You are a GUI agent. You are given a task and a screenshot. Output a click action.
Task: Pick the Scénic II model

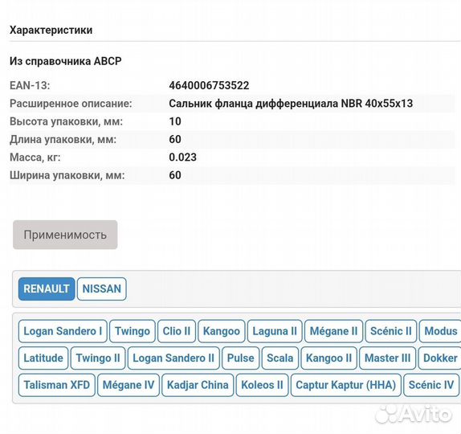click(x=391, y=331)
